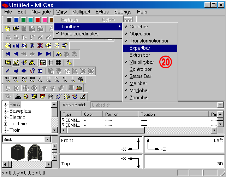This screenshot has width=226, height=177.
Task: Click the red X delete icon
Action: tap(40, 46)
